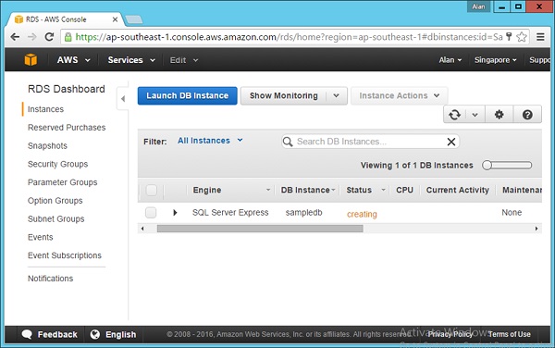This screenshot has width=555, height=348.
Task: Open Snapshots in the sidebar
Action: (47, 146)
